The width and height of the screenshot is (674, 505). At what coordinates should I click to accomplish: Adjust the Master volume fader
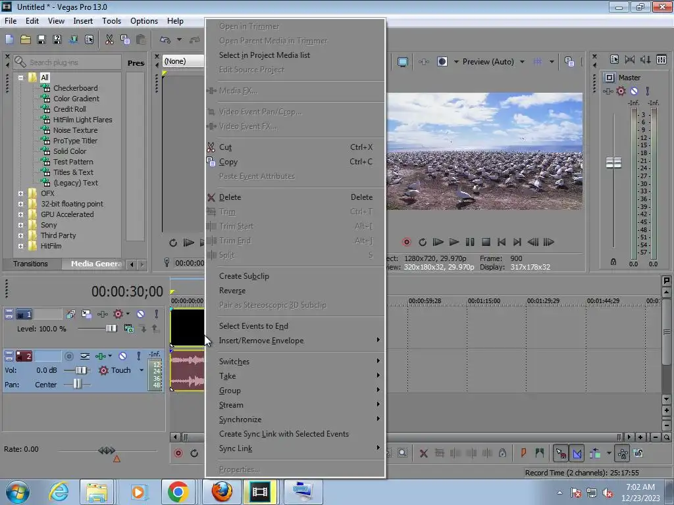(x=613, y=163)
